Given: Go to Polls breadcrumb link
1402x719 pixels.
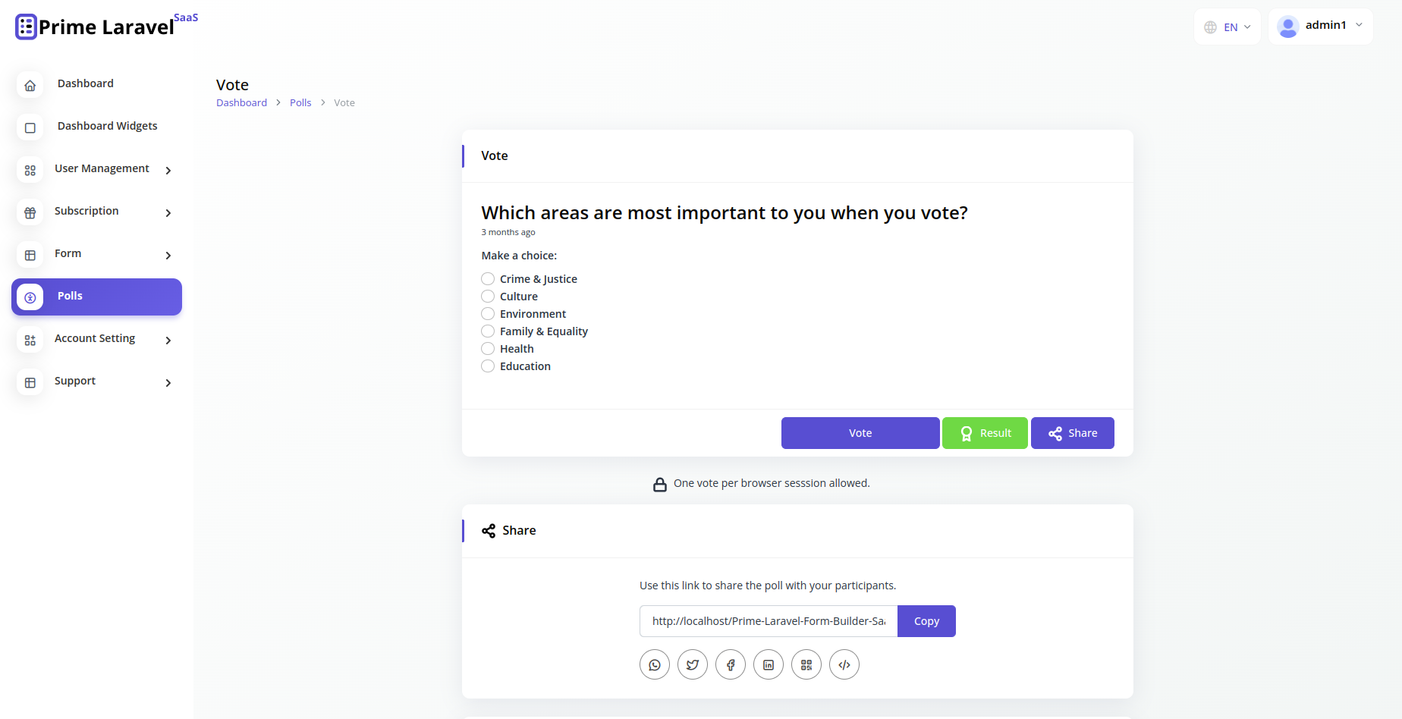Looking at the screenshot, I should [300, 103].
